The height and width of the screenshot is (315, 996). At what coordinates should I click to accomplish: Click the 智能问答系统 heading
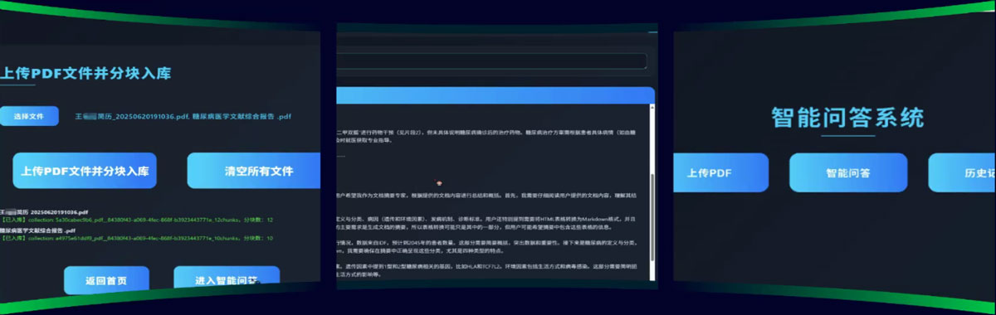847,117
